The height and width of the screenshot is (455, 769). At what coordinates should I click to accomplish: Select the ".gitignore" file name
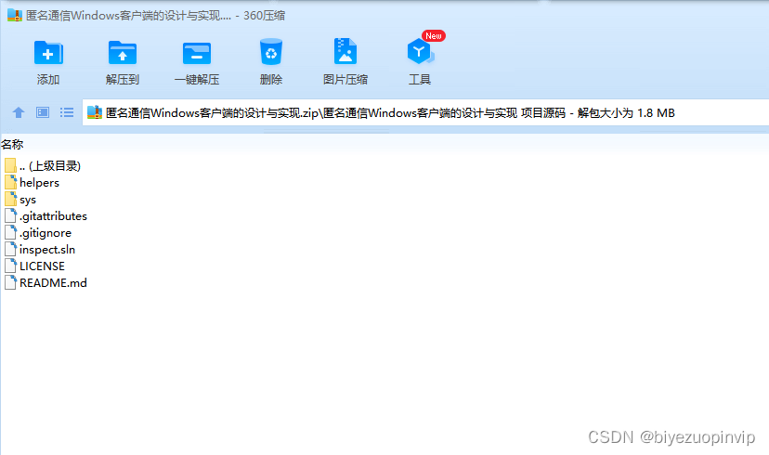click(x=46, y=233)
